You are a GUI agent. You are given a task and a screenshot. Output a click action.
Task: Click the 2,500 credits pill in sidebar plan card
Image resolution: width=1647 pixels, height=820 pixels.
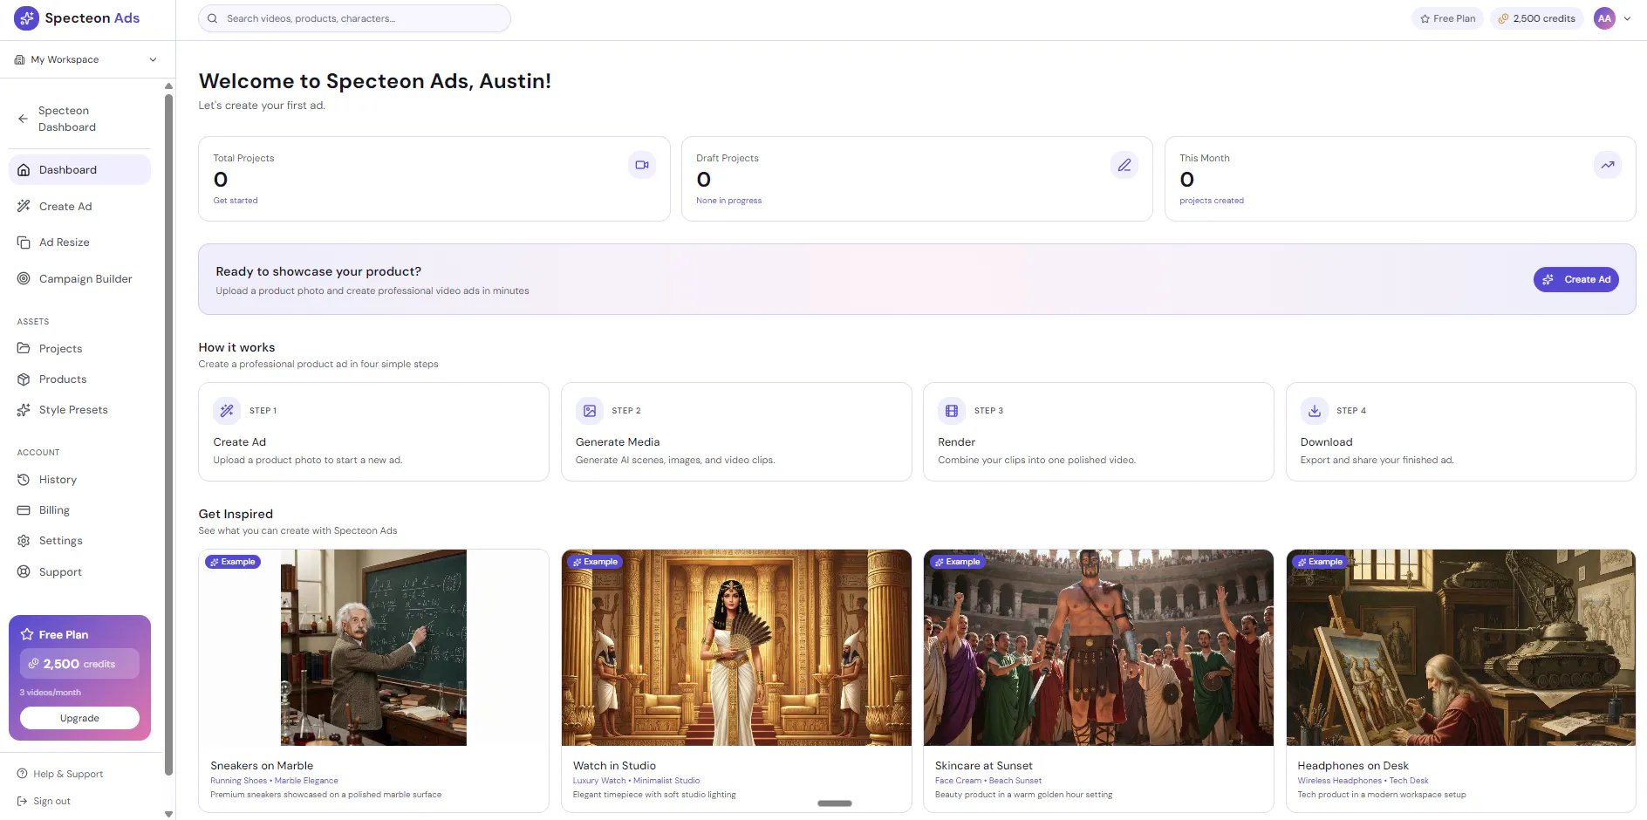click(79, 664)
